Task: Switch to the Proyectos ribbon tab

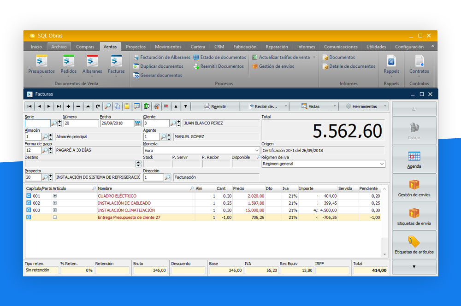Action: [x=136, y=47]
